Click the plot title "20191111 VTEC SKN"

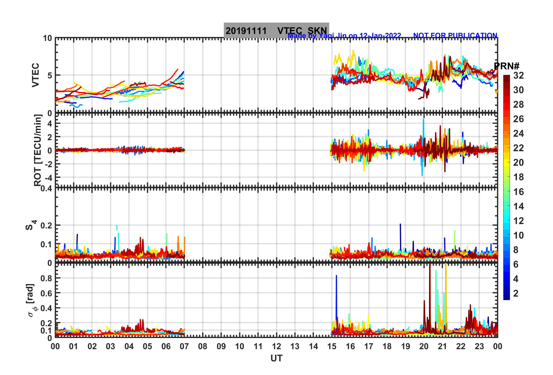click(276, 30)
